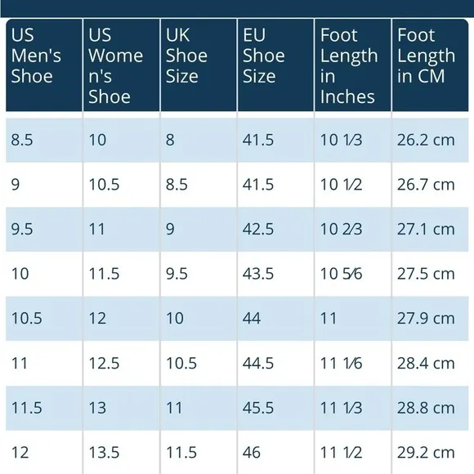The height and width of the screenshot is (474, 474).
Task: Click the 28.4 cm foot length cell
Action: coord(430,363)
